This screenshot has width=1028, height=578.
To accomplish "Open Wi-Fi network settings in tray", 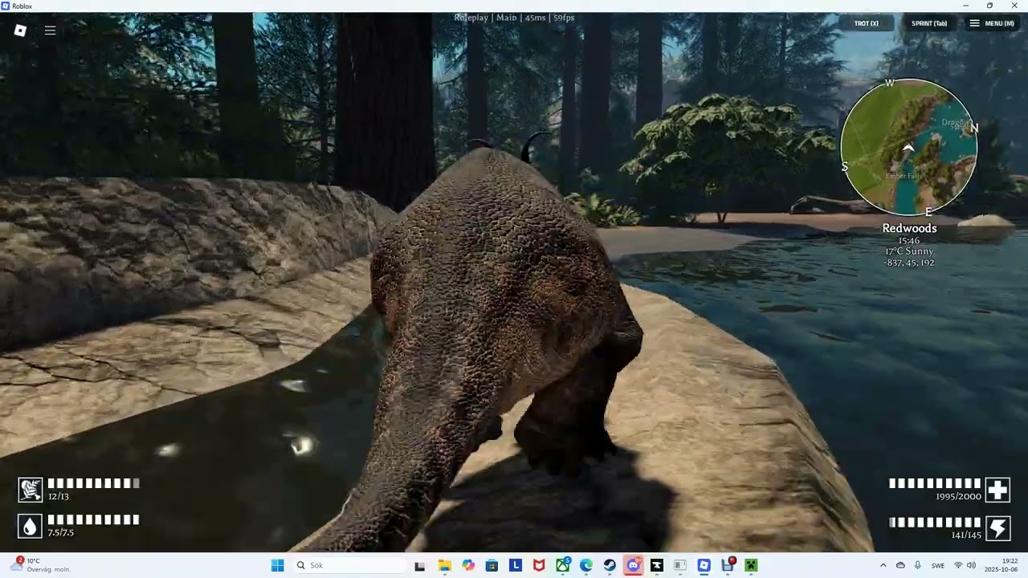I will [958, 565].
